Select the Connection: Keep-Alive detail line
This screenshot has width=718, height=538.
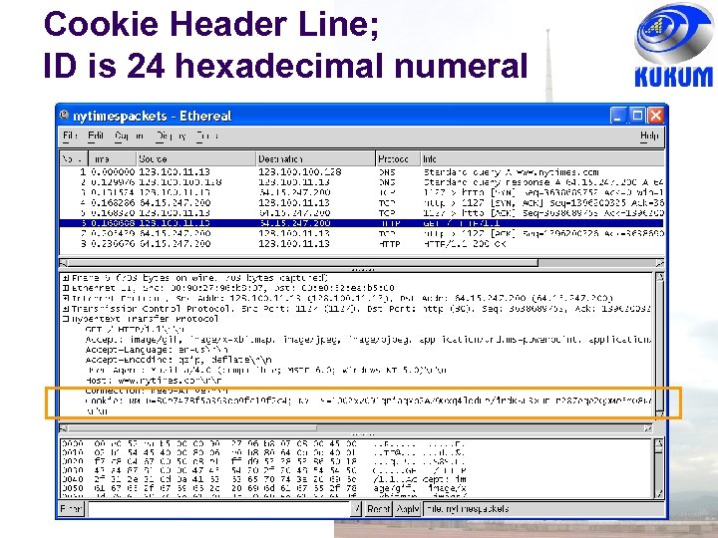[x=157, y=391]
